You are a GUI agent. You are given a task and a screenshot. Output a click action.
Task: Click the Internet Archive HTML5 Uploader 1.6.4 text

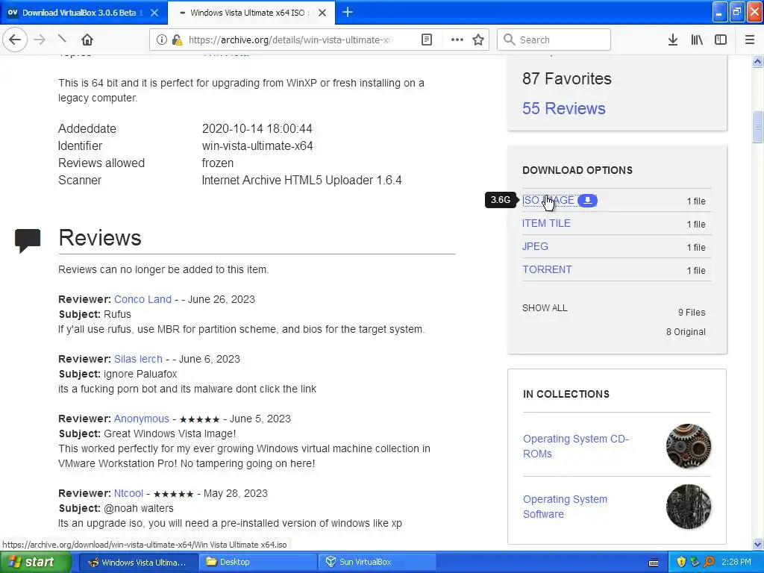pyautogui.click(x=301, y=181)
